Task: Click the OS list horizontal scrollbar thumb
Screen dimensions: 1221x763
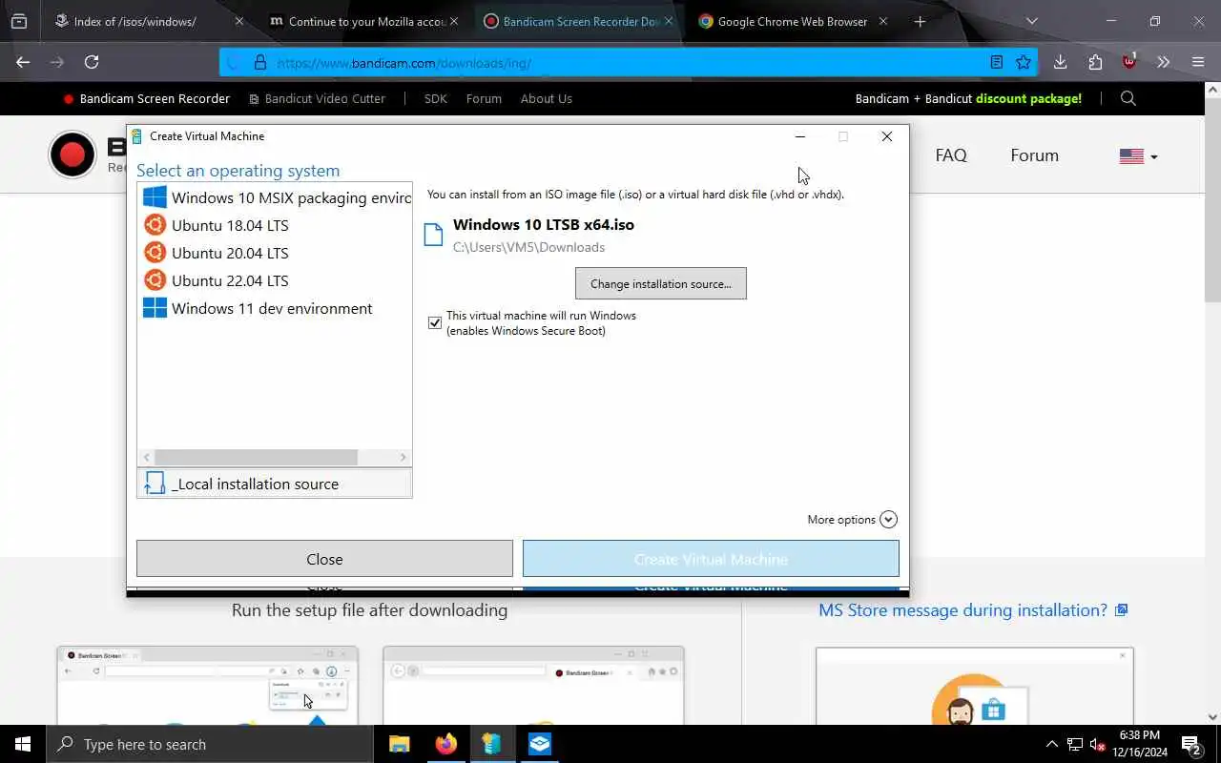Action: point(256,458)
